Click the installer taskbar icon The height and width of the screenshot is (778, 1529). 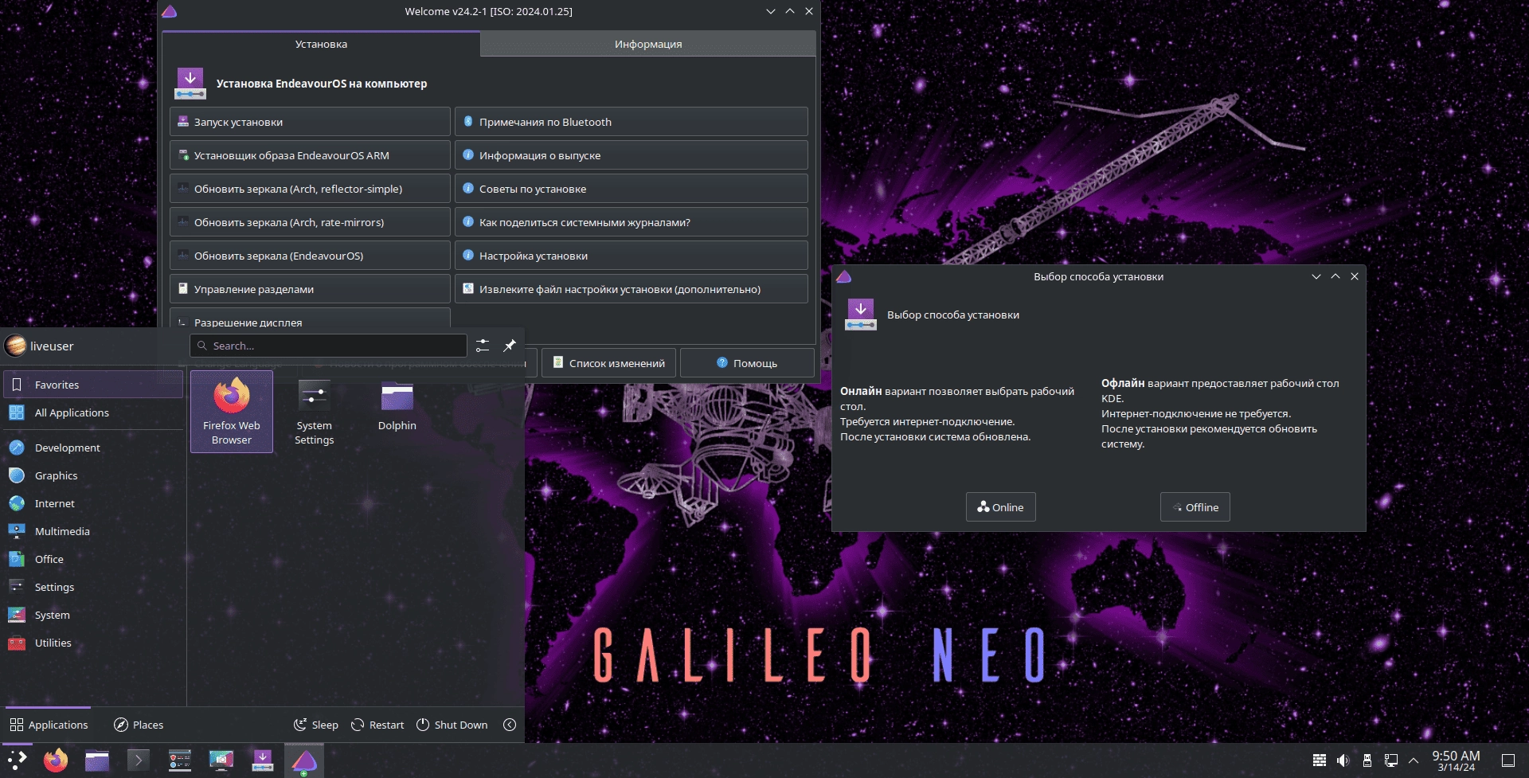263,760
